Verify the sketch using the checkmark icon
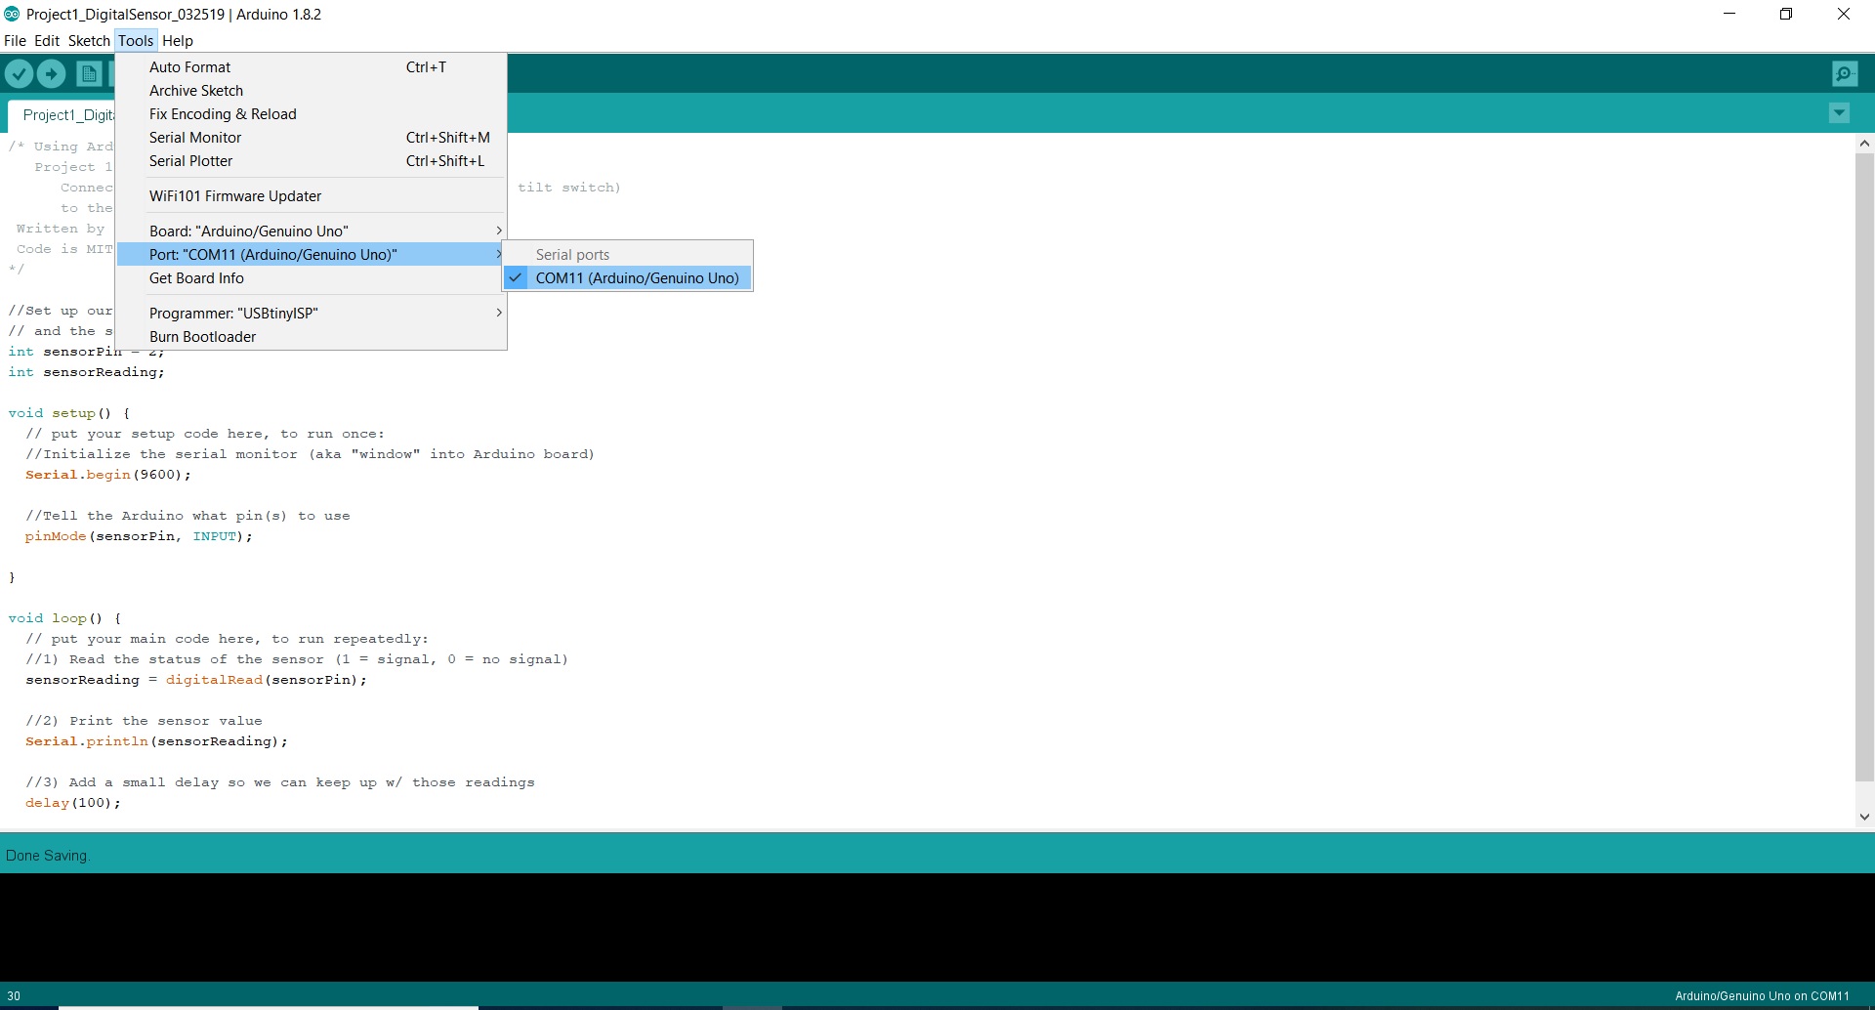 19,73
